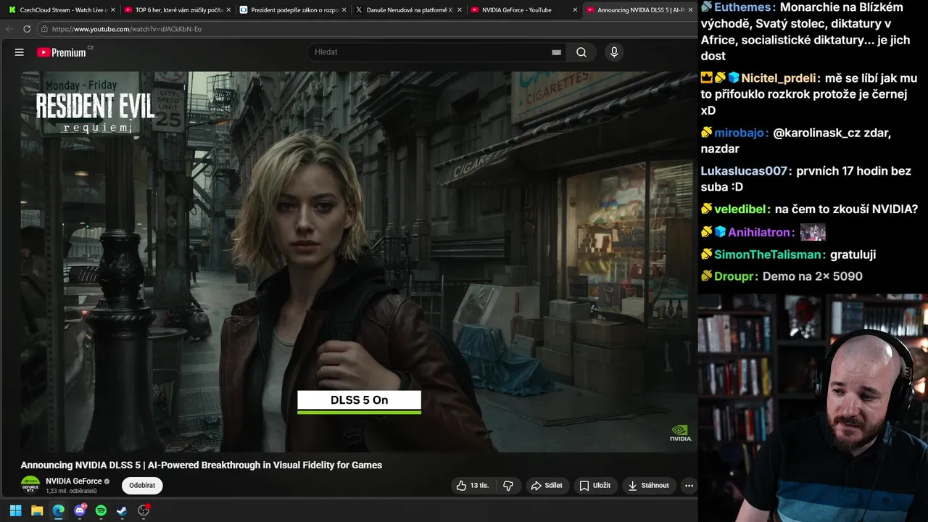Click chat username Lukaslucas007
The height and width of the screenshot is (522, 928).
pos(744,171)
